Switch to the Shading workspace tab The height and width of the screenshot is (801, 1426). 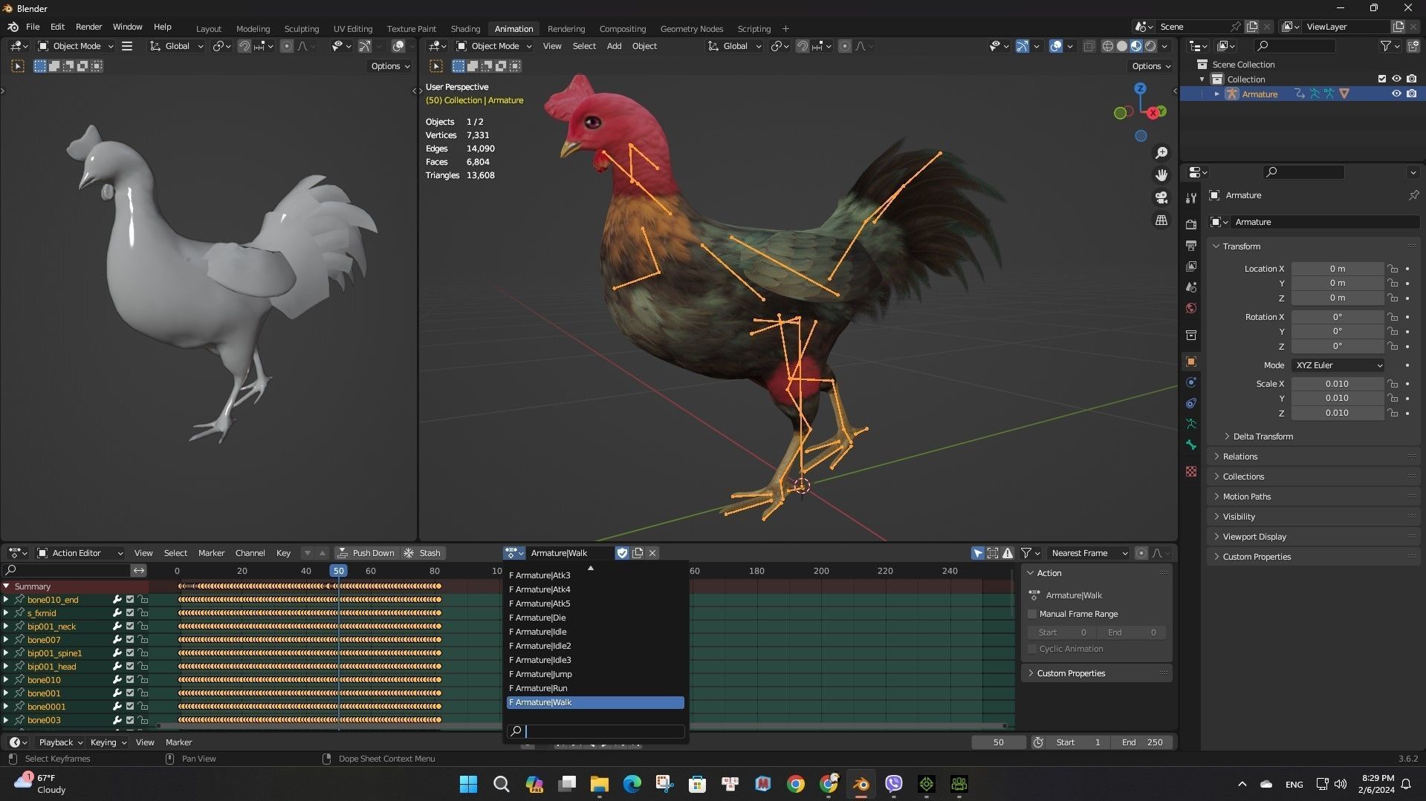click(x=465, y=29)
